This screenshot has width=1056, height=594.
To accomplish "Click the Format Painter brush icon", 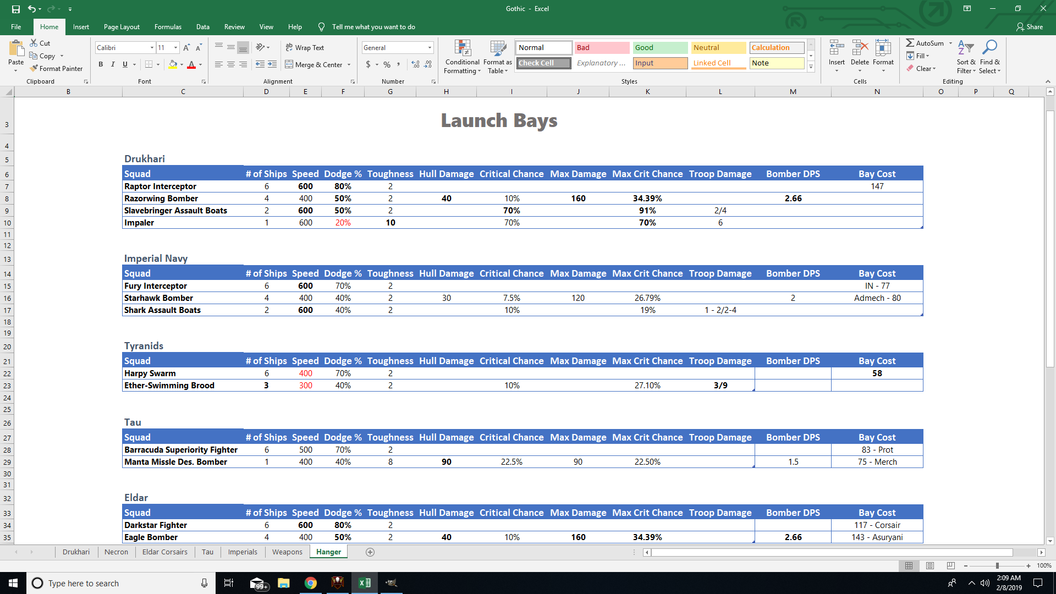I will (x=34, y=68).
